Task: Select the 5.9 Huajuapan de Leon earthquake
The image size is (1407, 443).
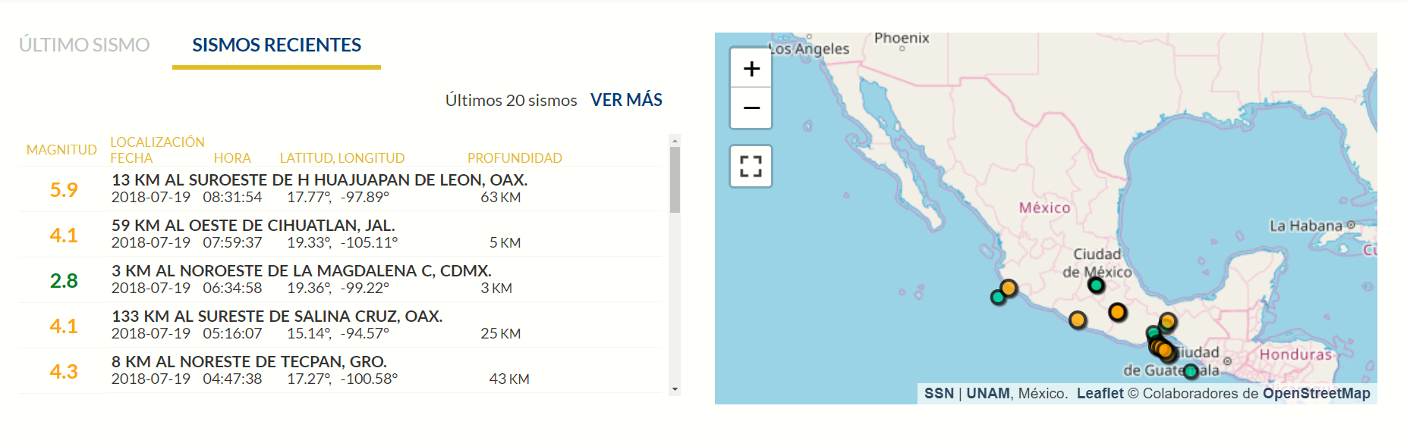Action: pos(340,189)
